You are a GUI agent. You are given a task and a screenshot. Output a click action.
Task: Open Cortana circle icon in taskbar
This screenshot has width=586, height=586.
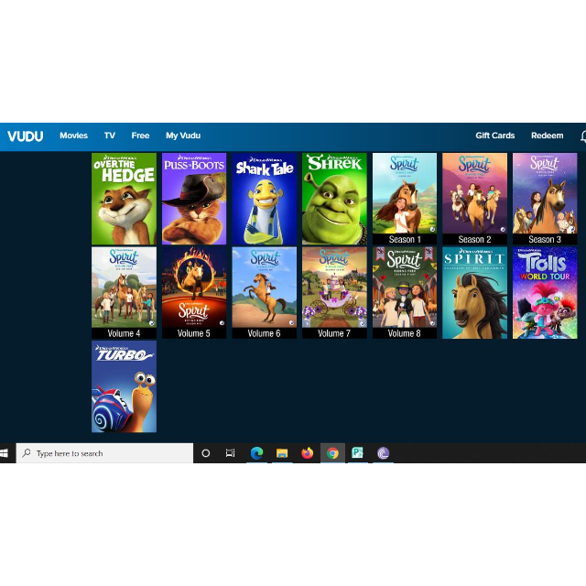205,453
